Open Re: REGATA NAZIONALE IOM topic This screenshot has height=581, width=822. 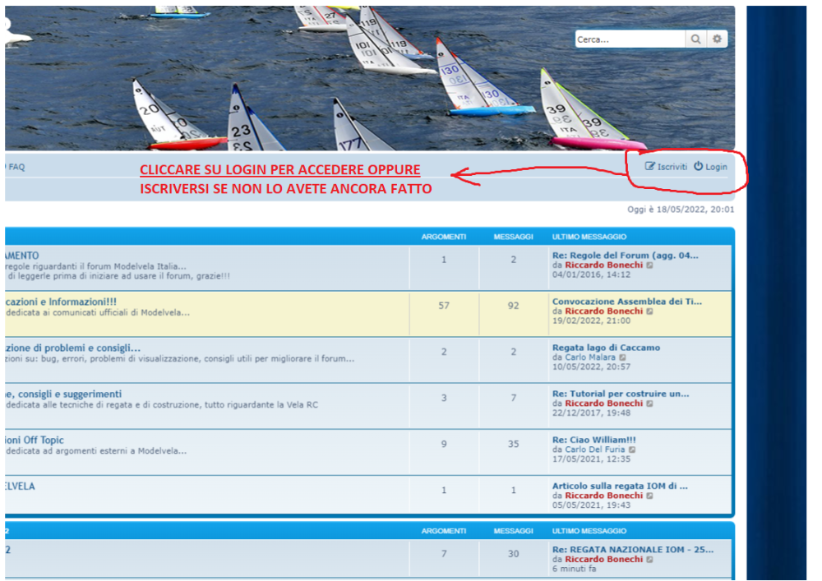click(633, 549)
